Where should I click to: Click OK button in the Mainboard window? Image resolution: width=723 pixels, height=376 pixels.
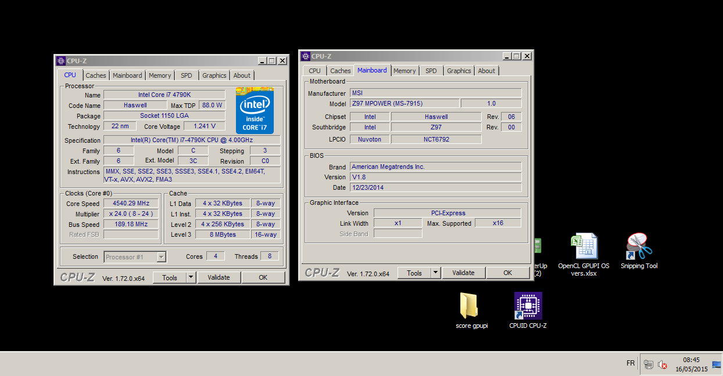pyautogui.click(x=507, y=273)
